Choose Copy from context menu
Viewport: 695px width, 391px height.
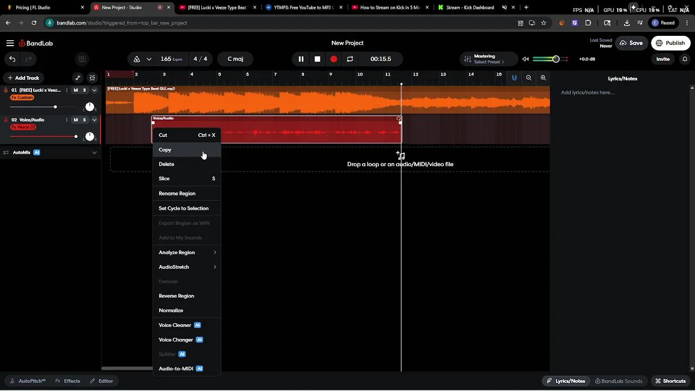[x=187, y=150]
